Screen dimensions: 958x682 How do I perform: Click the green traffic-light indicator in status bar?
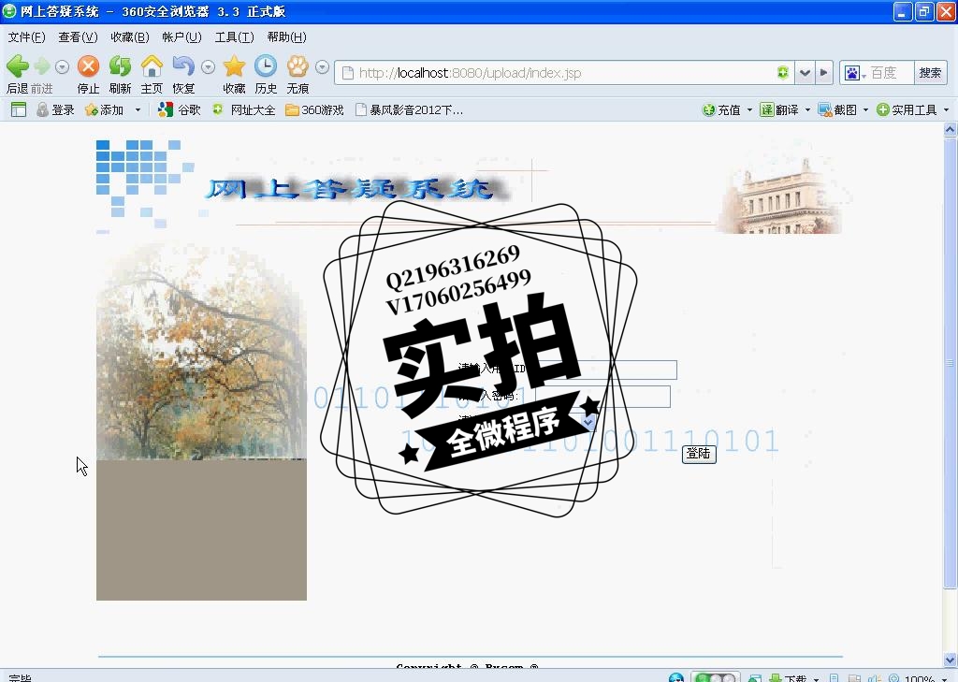pyautogui.click(x=716, y=677)
